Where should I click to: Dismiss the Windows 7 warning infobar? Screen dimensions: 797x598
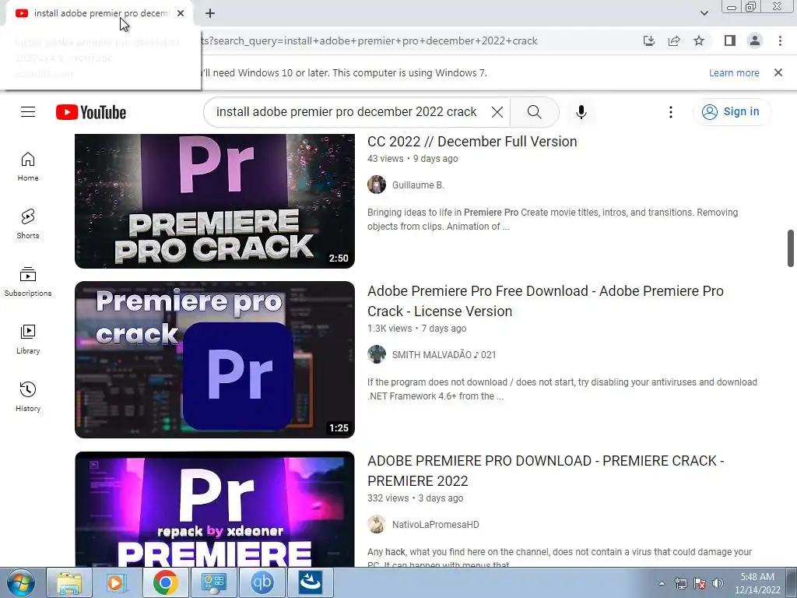778,72
